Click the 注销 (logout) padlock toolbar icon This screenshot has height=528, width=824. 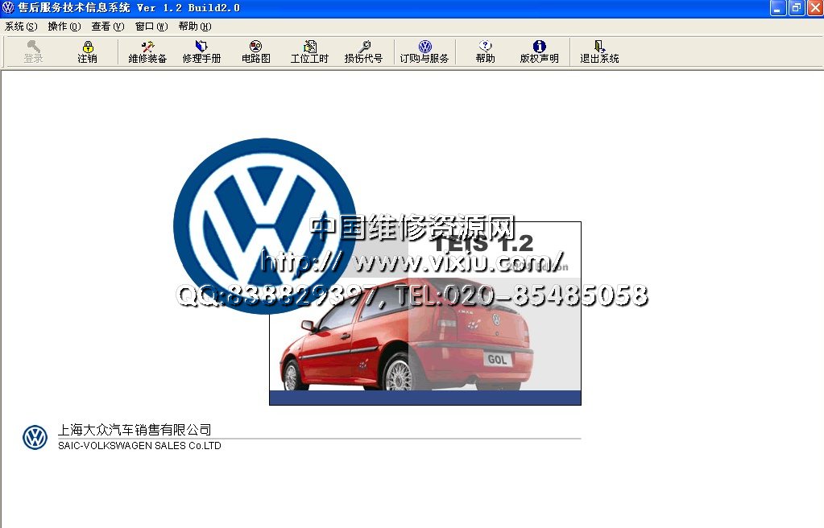pos(87,52)
